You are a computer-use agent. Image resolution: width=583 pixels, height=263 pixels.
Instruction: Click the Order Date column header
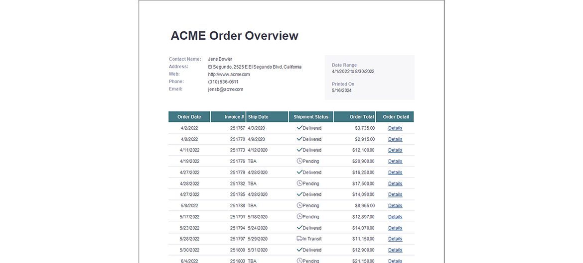[x=189, y=117]
